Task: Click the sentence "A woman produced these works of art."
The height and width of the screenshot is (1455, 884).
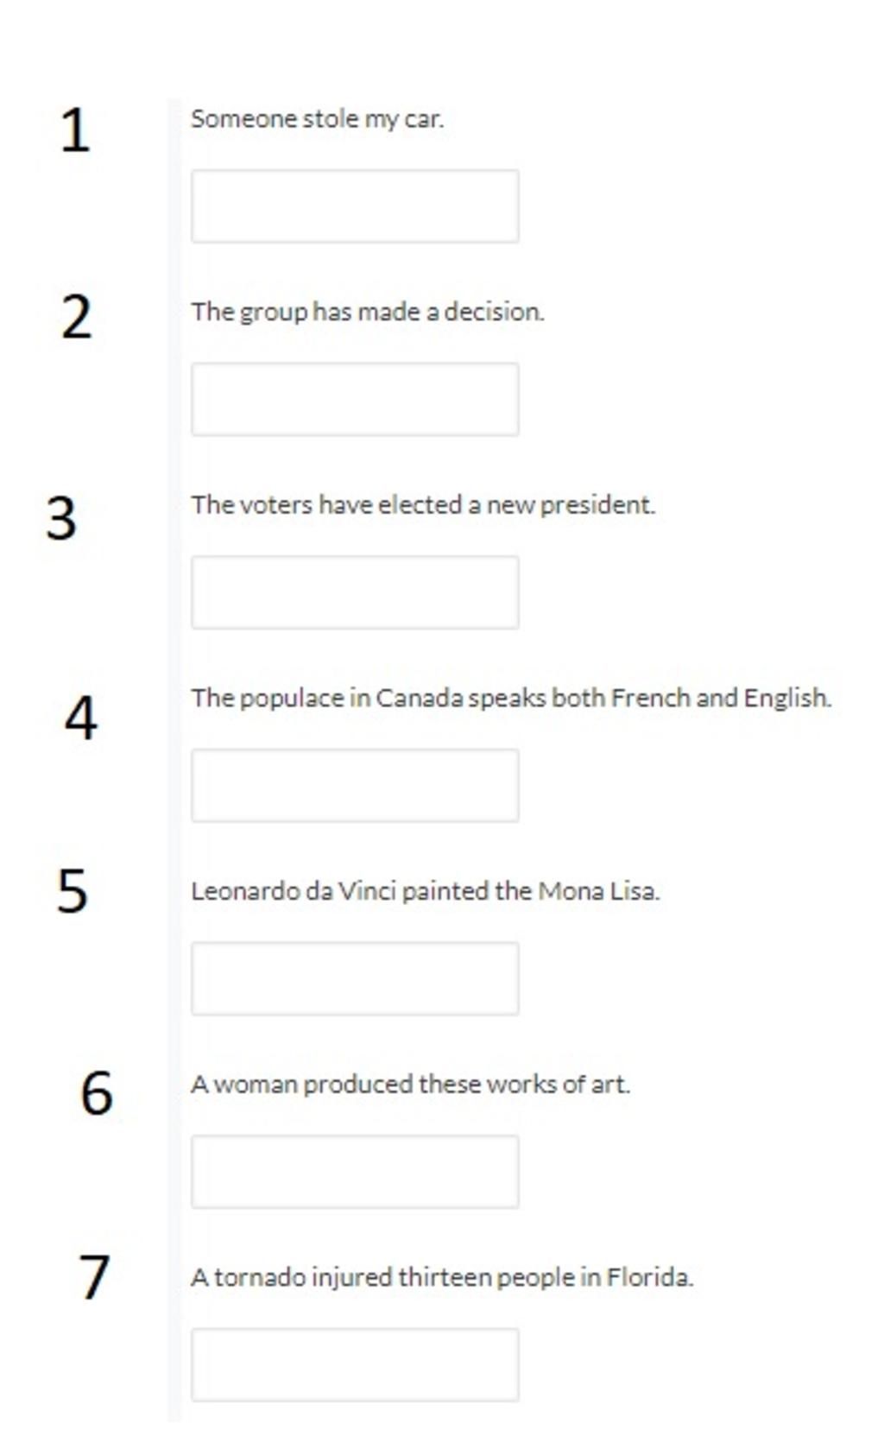Action: pyautogui.click(x=410, y=1084)
